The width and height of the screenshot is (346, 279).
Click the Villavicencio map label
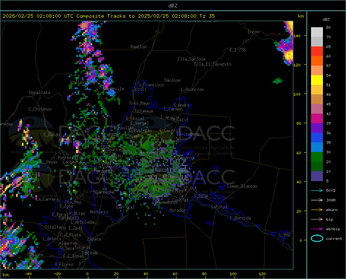tap(85, 82)
